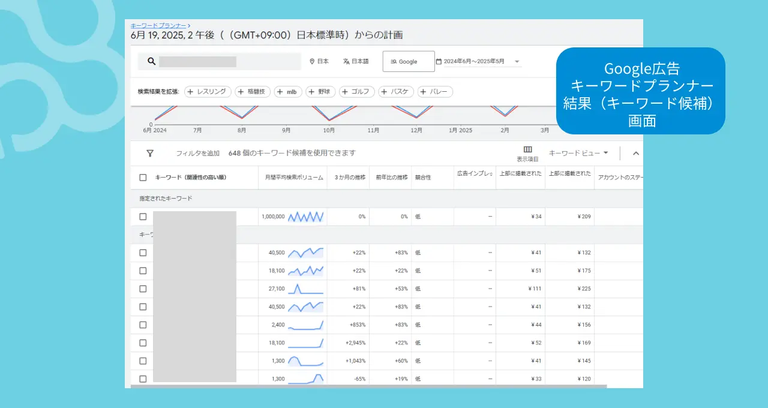Click the funnel filter icon

click(150, 153)
